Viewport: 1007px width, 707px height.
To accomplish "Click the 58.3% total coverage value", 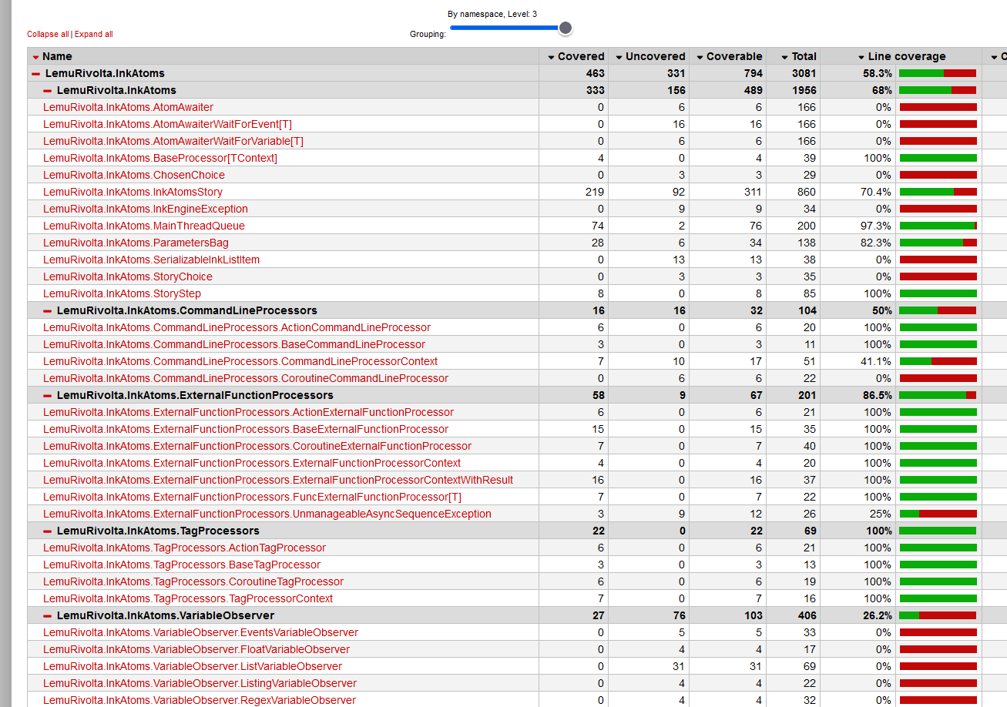I will pos(876,73).
